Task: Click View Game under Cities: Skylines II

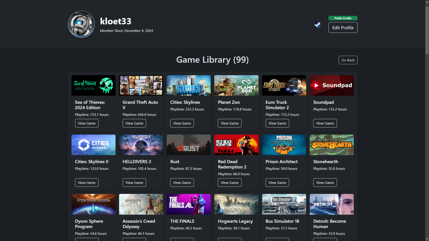Action: tap(87, 182)
